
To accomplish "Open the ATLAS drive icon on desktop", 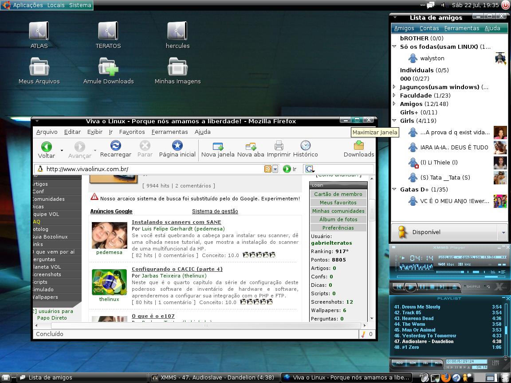I will [x=39, y=31].
